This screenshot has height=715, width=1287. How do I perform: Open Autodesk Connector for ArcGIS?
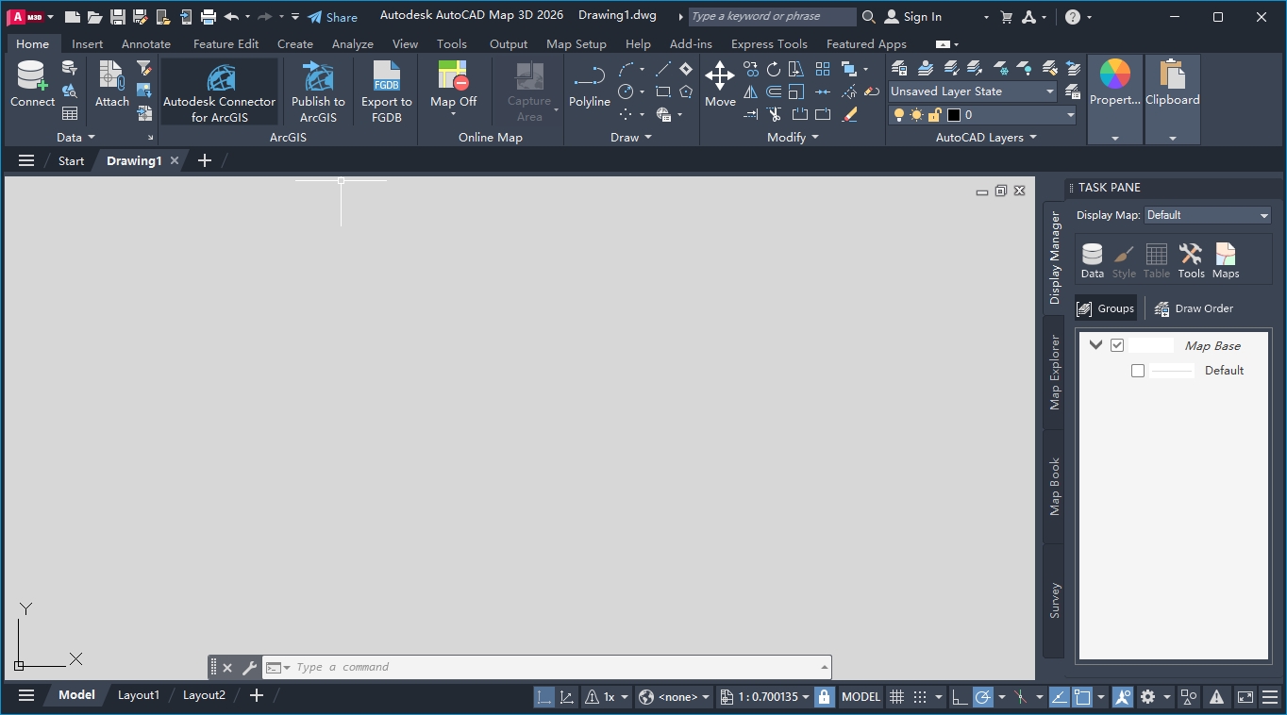click(220, 91)
